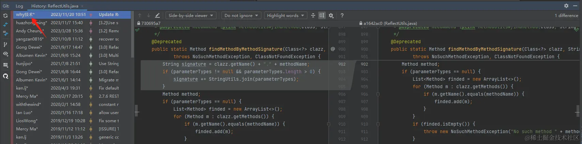Open the diff viewer settings gear

pos(331,15)
